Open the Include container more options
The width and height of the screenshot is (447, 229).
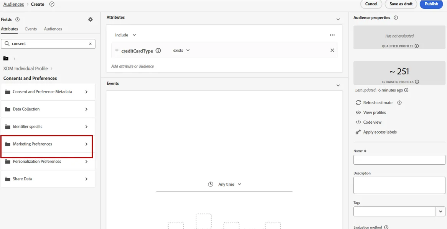332,35
